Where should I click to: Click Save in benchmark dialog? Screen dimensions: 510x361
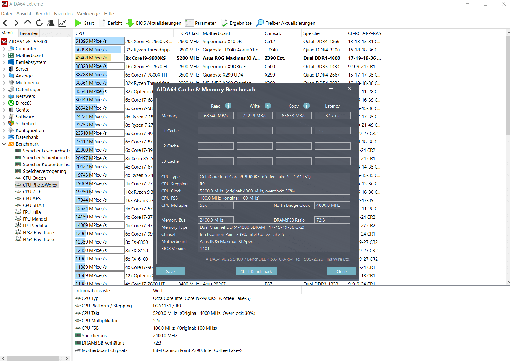click(170, 271)
